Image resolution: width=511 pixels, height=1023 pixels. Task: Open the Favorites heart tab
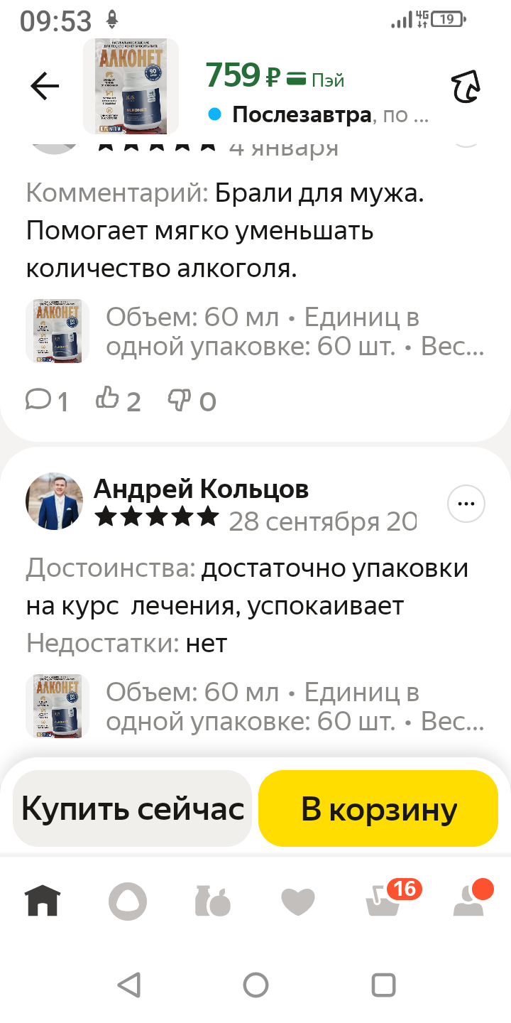pyautogui.click(x=298, y=902)
